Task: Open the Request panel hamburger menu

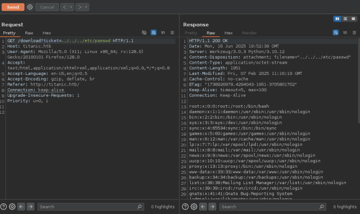Action: 172,33
